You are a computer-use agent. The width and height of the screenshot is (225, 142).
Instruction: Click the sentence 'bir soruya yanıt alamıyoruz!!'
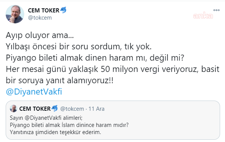click(x=60, y=81)
